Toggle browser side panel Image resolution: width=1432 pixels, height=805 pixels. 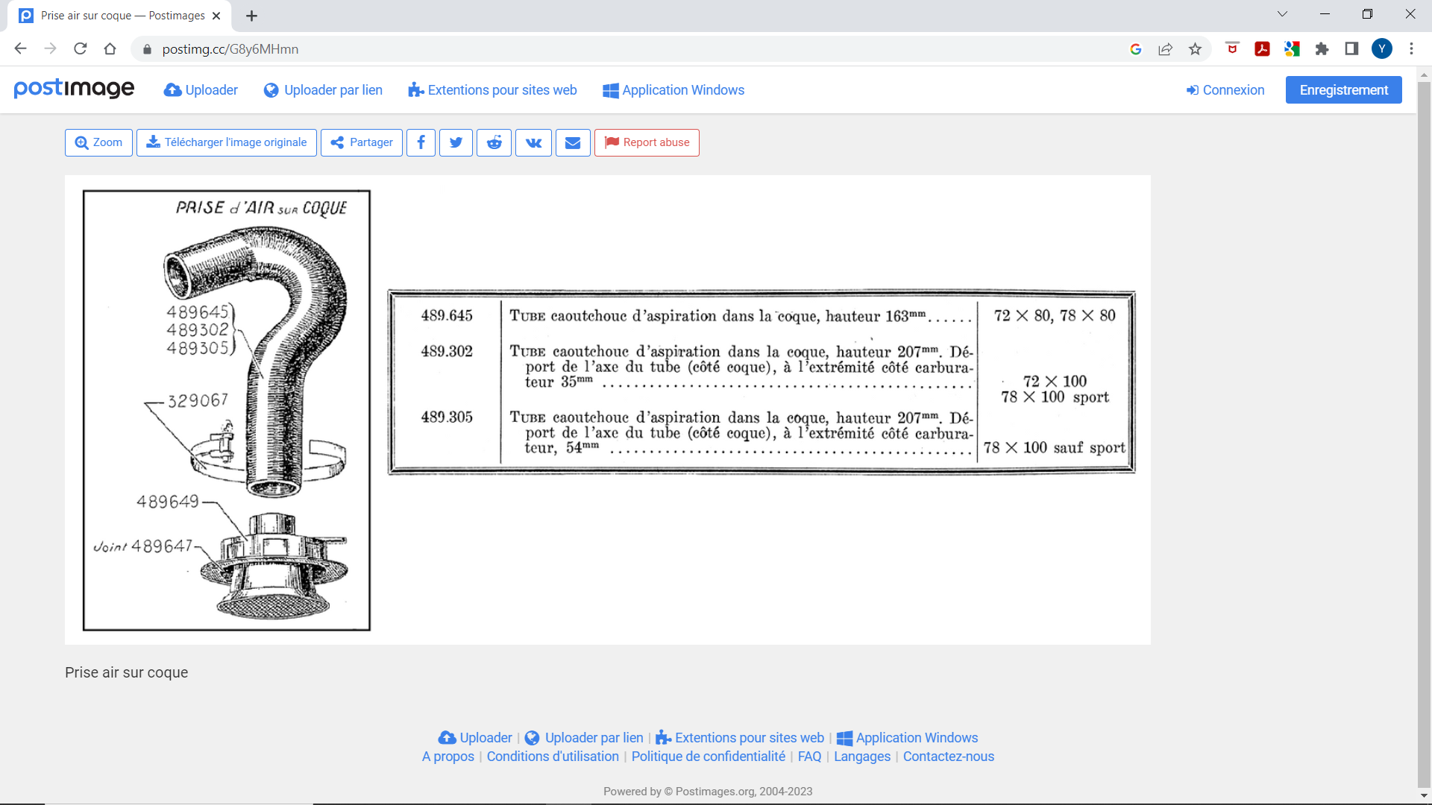(x=1351, y=49)
